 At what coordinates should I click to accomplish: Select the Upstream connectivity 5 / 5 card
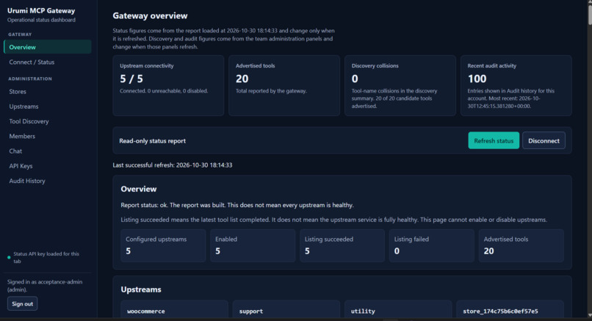[x=168, y=86]
